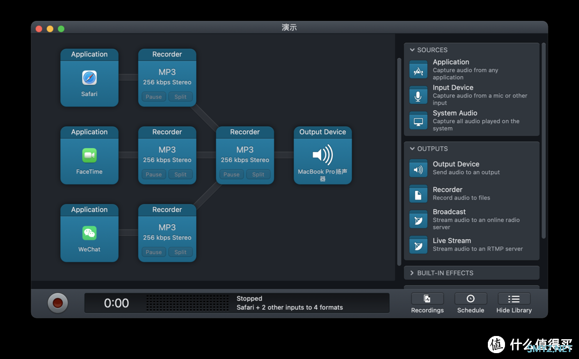Split the Safari recorder file
Screen dimensions: 579x359
tap(180, 96)
